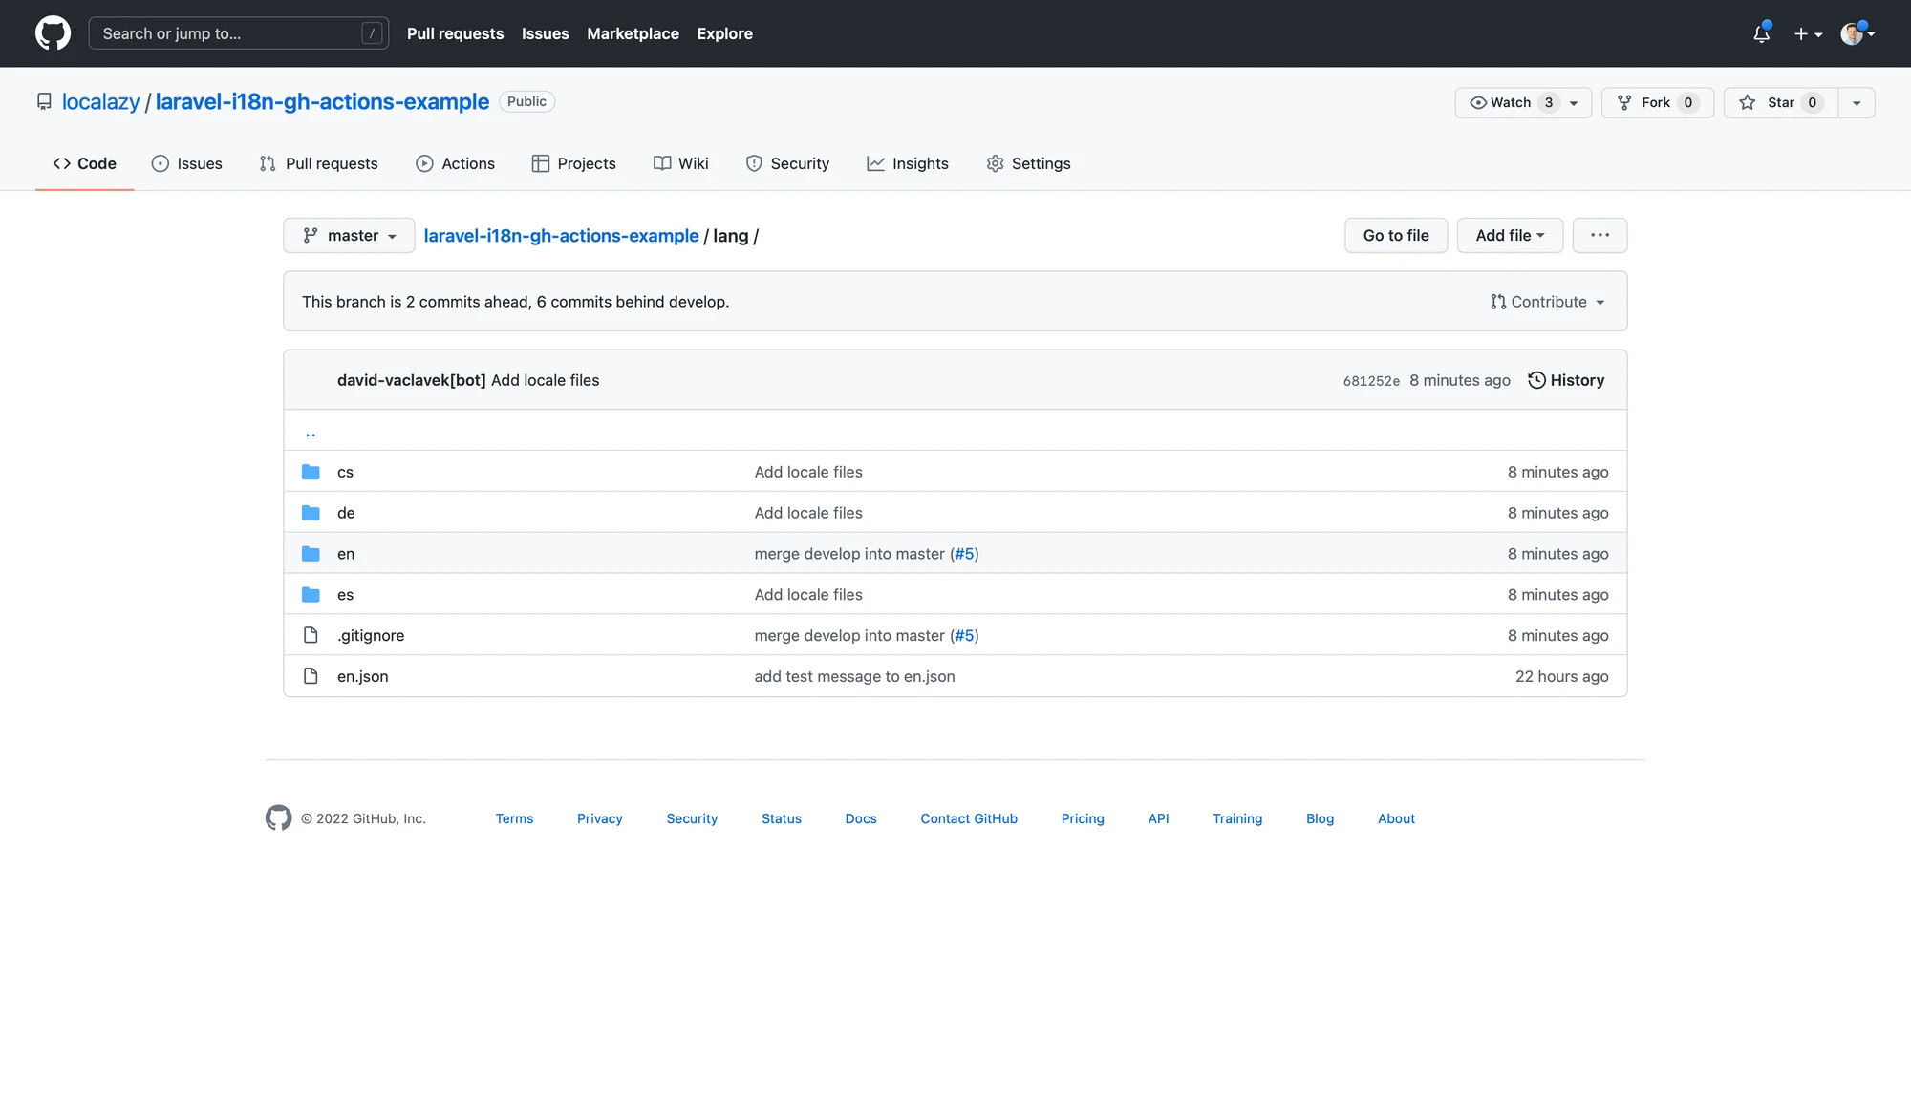Expand the master branch selector
1911x1104 pixels.
[349, 235]
